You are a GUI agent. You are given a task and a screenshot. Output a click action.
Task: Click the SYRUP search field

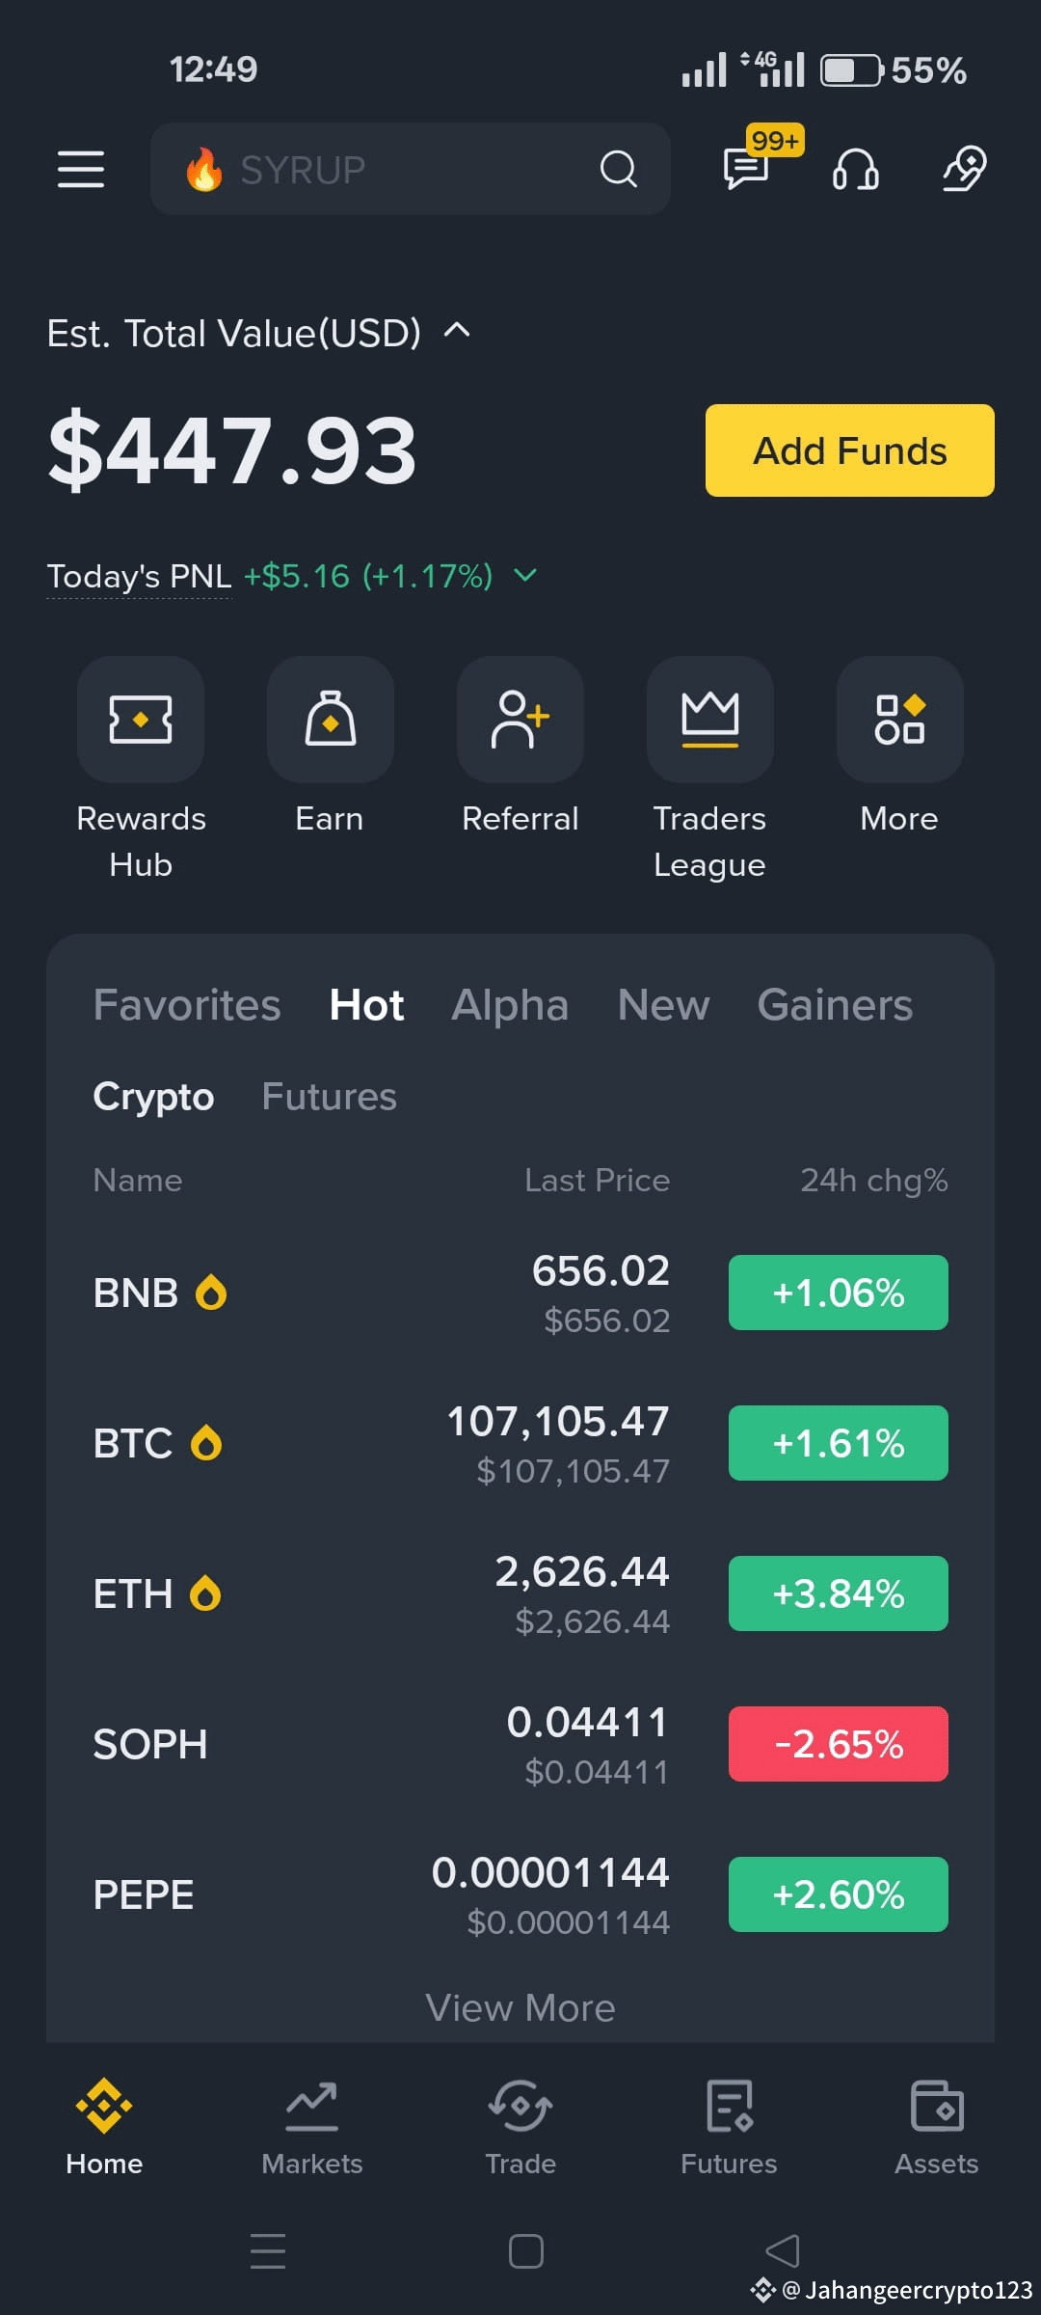click(411, 169)
